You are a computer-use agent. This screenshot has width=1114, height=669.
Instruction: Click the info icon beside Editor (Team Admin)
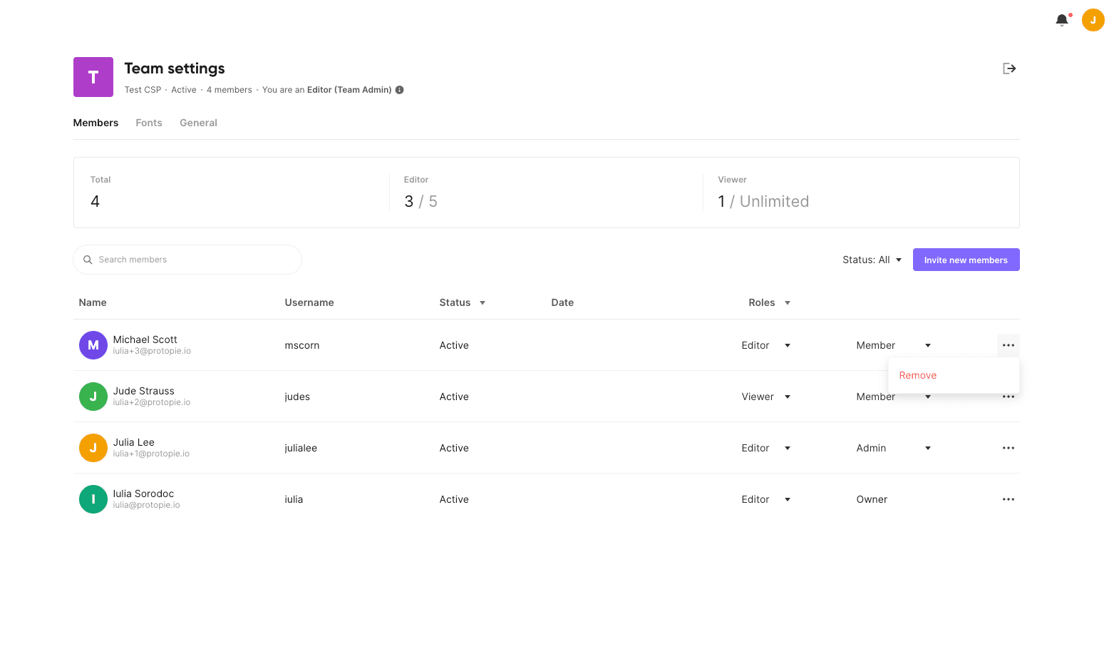[x=399, y=89]
